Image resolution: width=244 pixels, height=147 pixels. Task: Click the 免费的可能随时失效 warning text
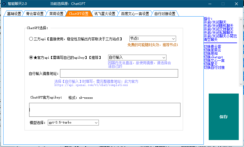click(153, 45)
